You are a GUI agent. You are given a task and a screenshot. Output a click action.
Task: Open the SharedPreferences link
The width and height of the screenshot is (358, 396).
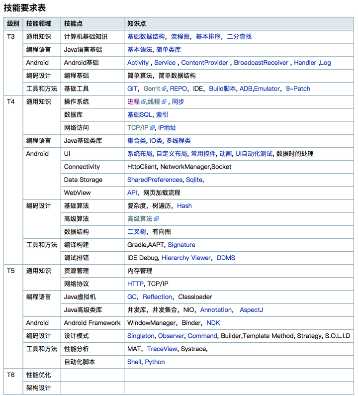(155, 180)
